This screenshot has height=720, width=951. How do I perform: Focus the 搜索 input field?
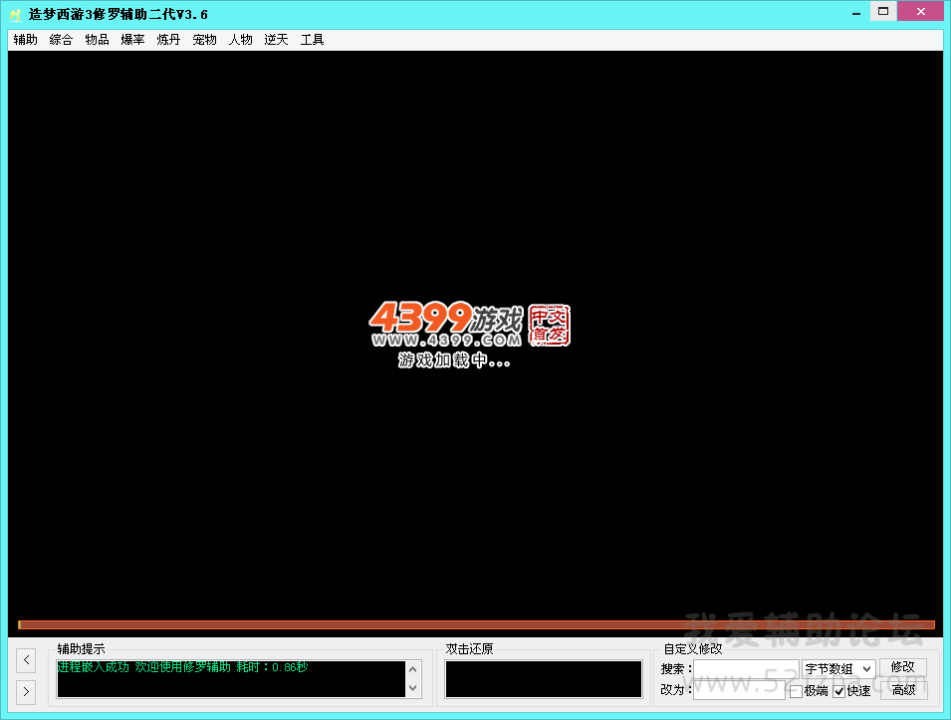(746, 669)
